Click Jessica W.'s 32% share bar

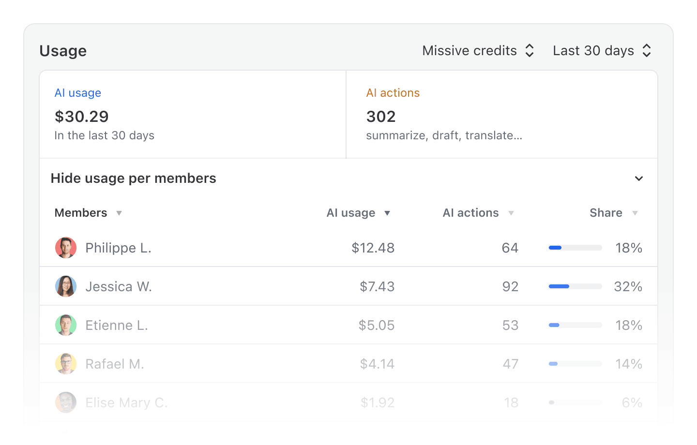[575, 286]
